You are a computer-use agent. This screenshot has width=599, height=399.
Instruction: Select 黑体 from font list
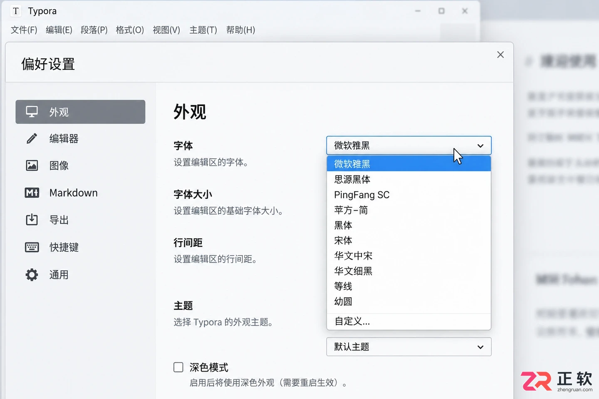click(x=409, y=225)
